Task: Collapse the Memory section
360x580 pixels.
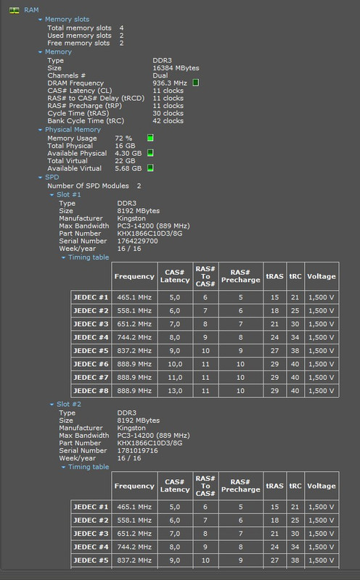Action: [x=40, y=52]
